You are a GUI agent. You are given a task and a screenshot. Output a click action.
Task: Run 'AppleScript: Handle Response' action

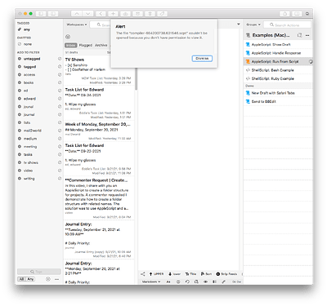(278, 53)
